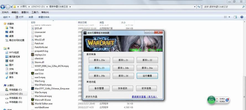Viewport: 246px width, 110px height.
Task: Open 备份管理 in the converter
Action: coord(99,88)
